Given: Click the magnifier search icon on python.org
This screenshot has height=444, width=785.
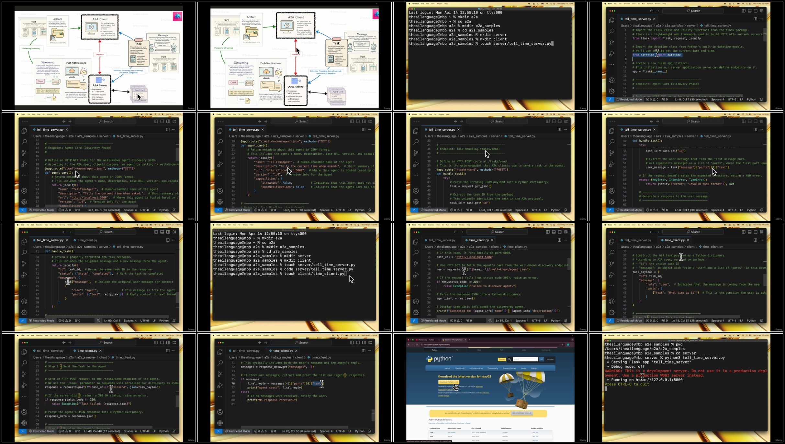Looking at the screenshot, I should (x=510, y=359).
